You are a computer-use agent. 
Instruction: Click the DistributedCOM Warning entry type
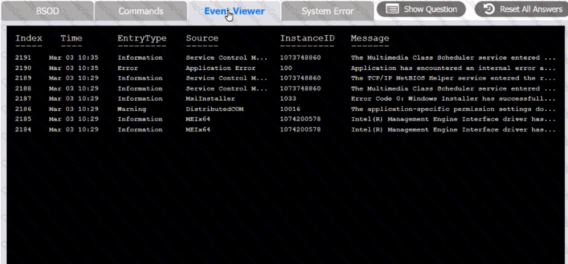[x=132, y=109]
